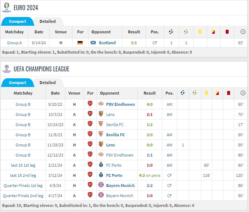Screen dimensions: 249x212
Task: Click the 17' minutes cell for Sevilla
Action: [x=241, y=125]
